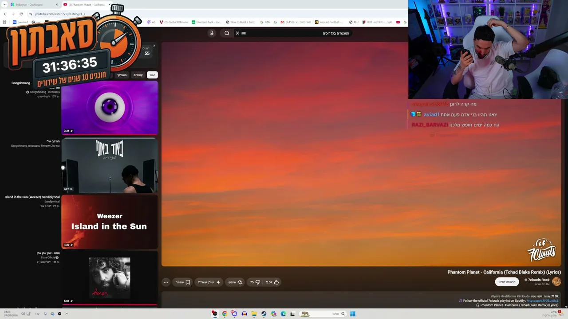Click the white subscribe button
Viewport: 568px width, 319px height.
click(x=507, y=282)
